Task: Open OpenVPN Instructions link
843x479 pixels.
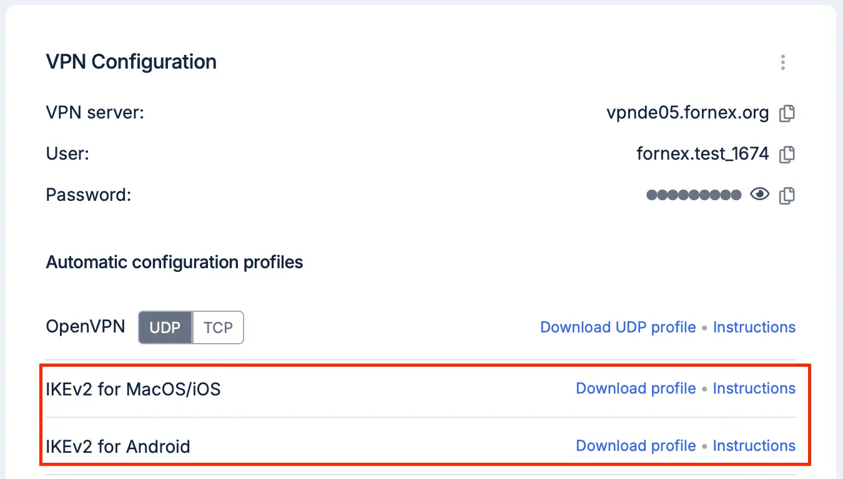Action: [754, 327]
